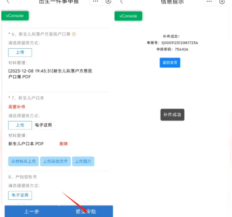Click the 从材料库上传 button
Image resolution: width=232 pixels, height=217 pixels.
(x=24, y=161)
